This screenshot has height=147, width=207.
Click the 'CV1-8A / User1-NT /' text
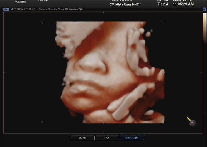tap(125, 4)
